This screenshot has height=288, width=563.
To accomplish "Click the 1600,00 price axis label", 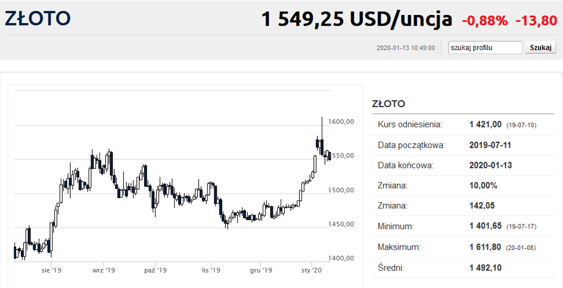I will click(343, 121).
